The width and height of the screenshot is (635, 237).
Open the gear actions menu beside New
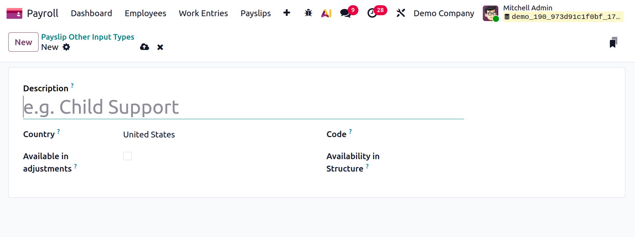click(x=66, y=47)
